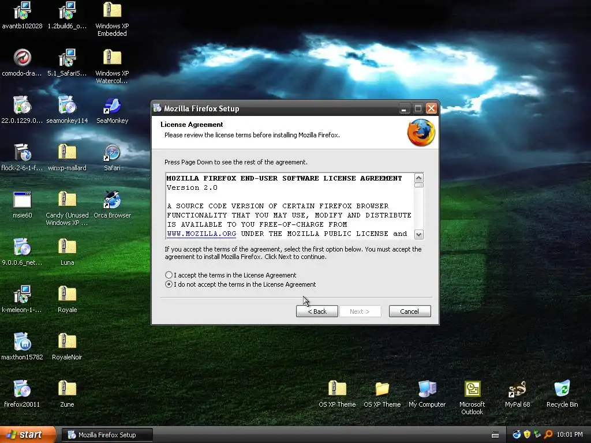Click the 10:01 PM system clock
This screenshot has width=591, height=443.
point(570,434)
